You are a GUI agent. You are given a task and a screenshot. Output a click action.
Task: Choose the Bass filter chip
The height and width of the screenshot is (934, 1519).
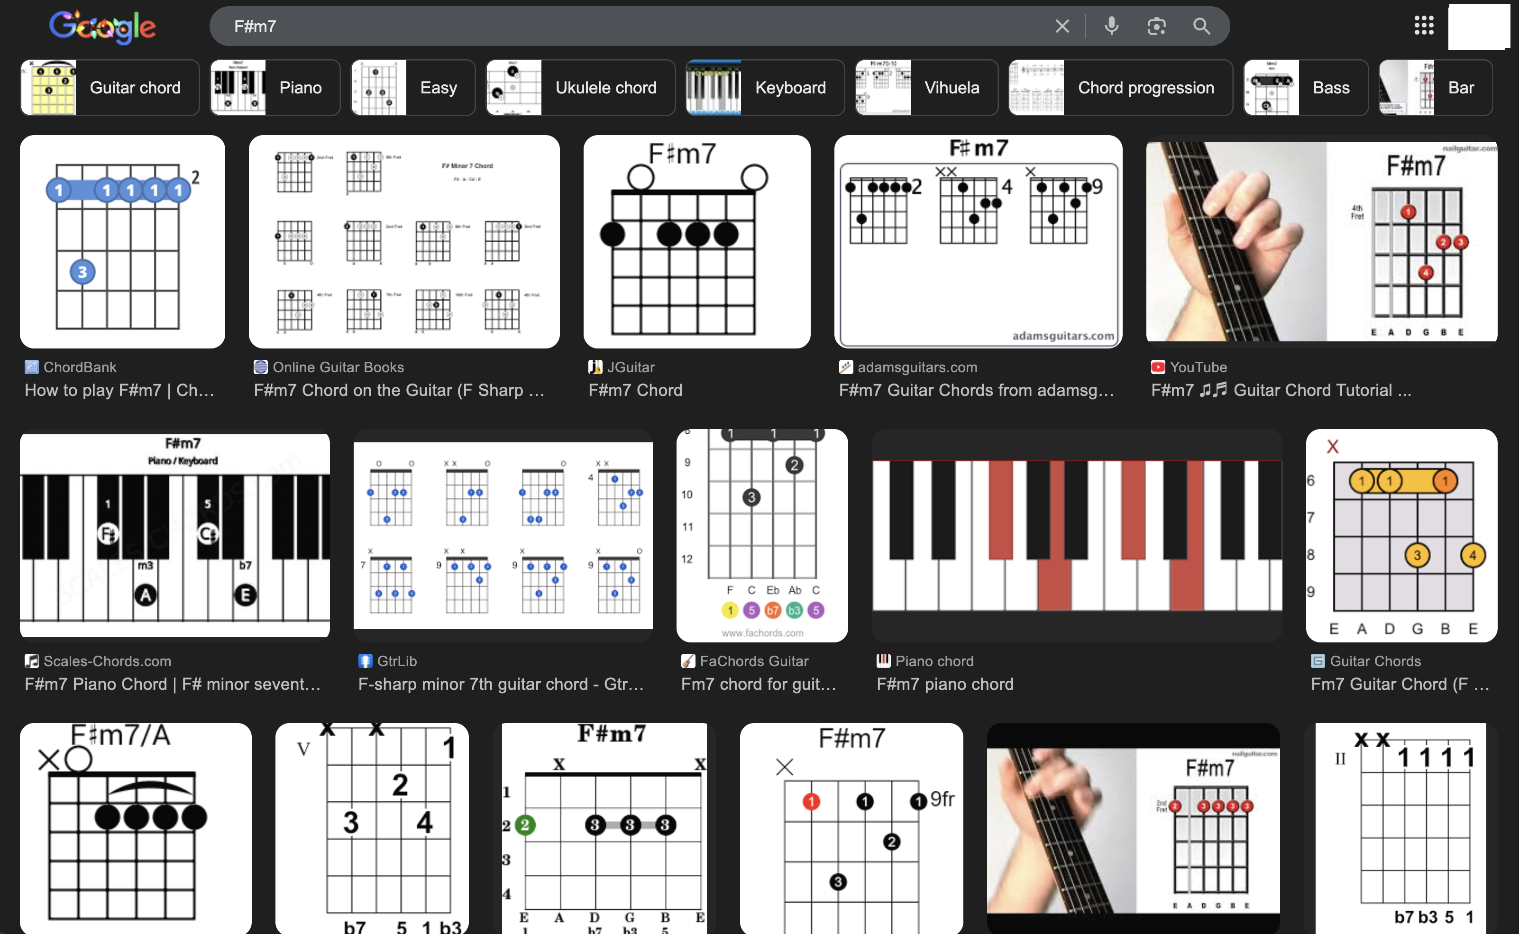[1305, 88]
